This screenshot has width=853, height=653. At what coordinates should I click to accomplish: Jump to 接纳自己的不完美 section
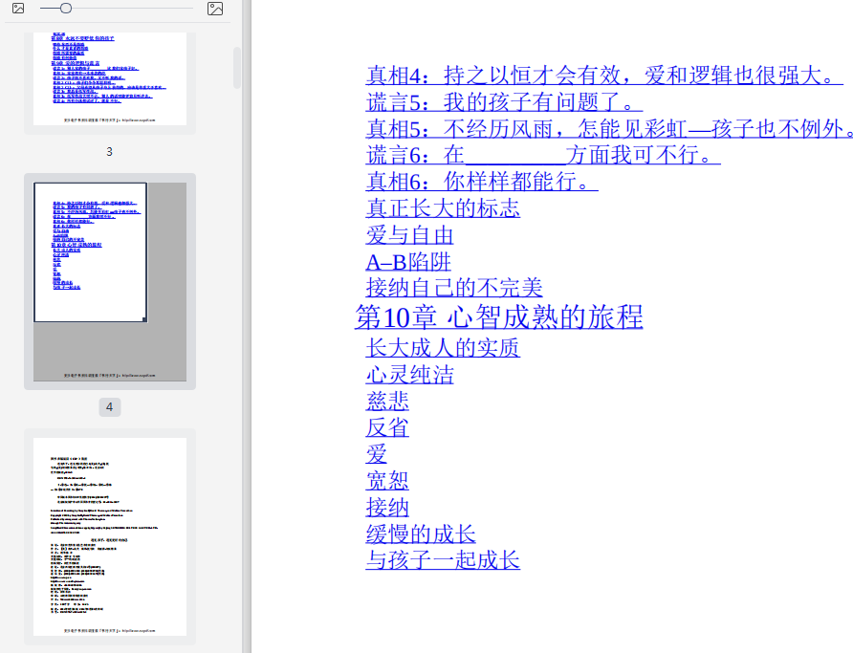pos(454,288)
